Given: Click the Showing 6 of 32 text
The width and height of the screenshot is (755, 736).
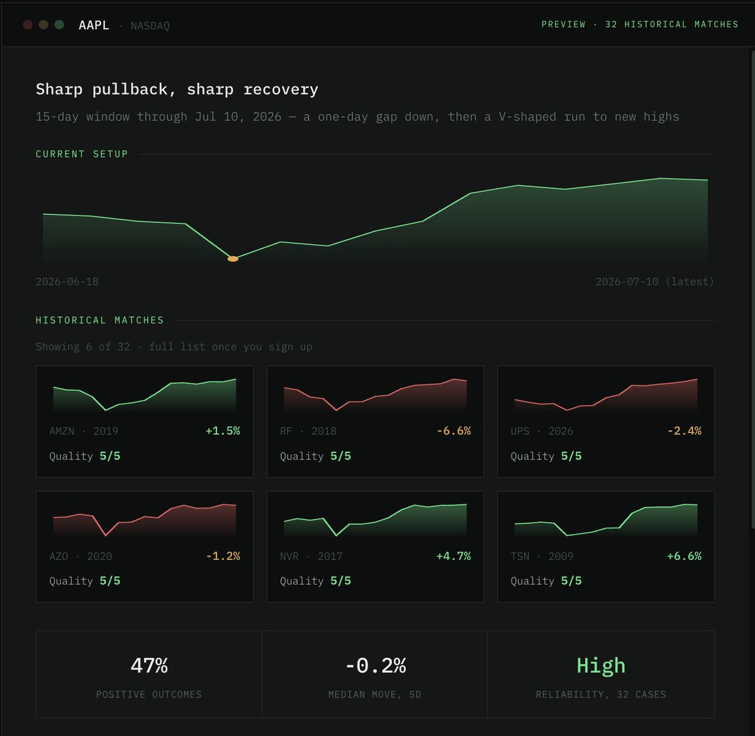Looking at the screenshot, I should pyautogui.click(x=174, y=347).
